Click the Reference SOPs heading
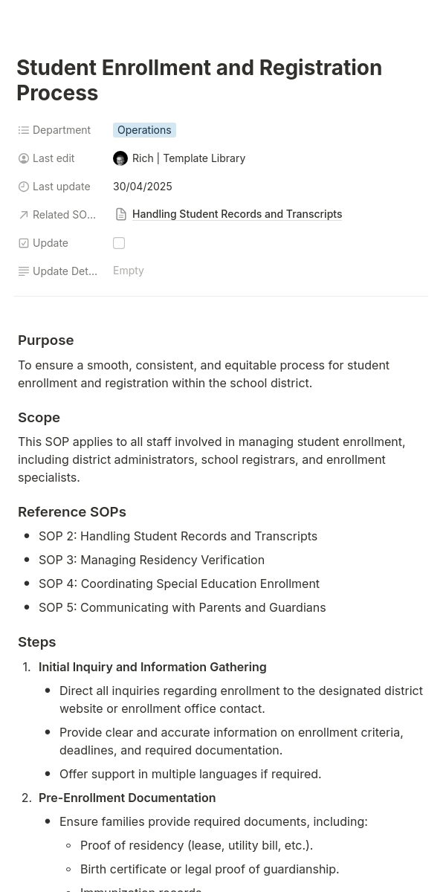This screenshot has width=446, height=892. coord(72,512)
